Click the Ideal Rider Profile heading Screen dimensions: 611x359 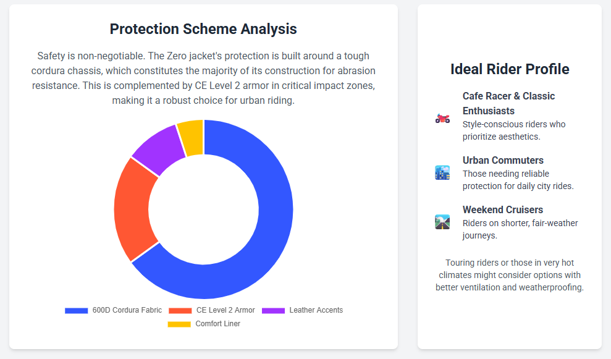point(510,69)
